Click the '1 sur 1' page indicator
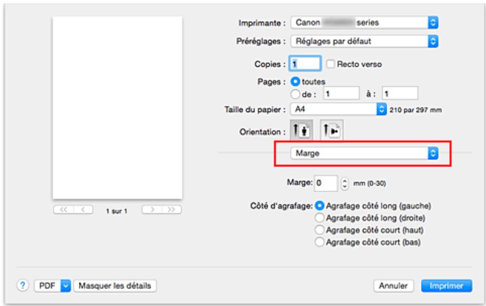Viewport: 486px width, 306px height. point(117,211)
